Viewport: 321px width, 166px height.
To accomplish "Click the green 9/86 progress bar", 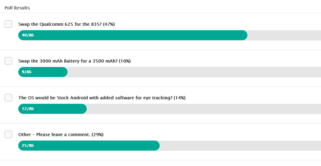I will (43, 72).
